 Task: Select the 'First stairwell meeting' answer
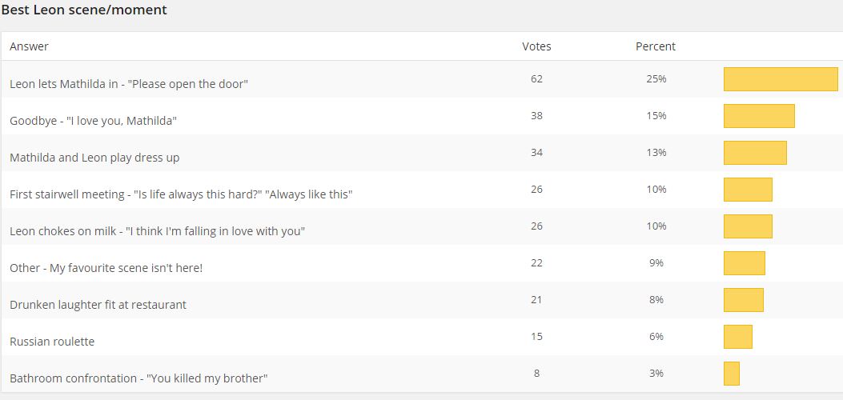[181, 194]
